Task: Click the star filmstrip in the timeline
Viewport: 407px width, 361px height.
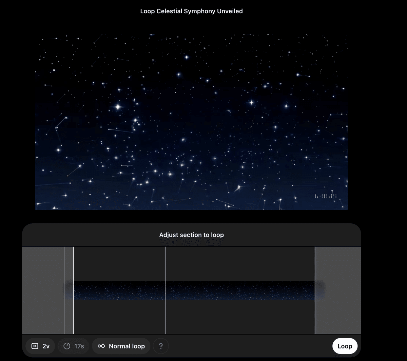Action: pos(194,290)
